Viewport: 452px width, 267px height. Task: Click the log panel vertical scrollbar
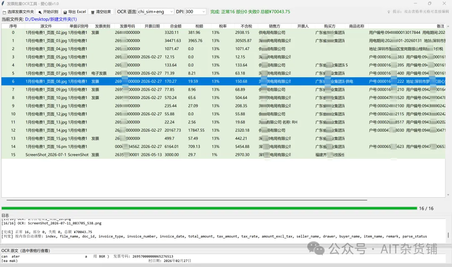(448, 235)
